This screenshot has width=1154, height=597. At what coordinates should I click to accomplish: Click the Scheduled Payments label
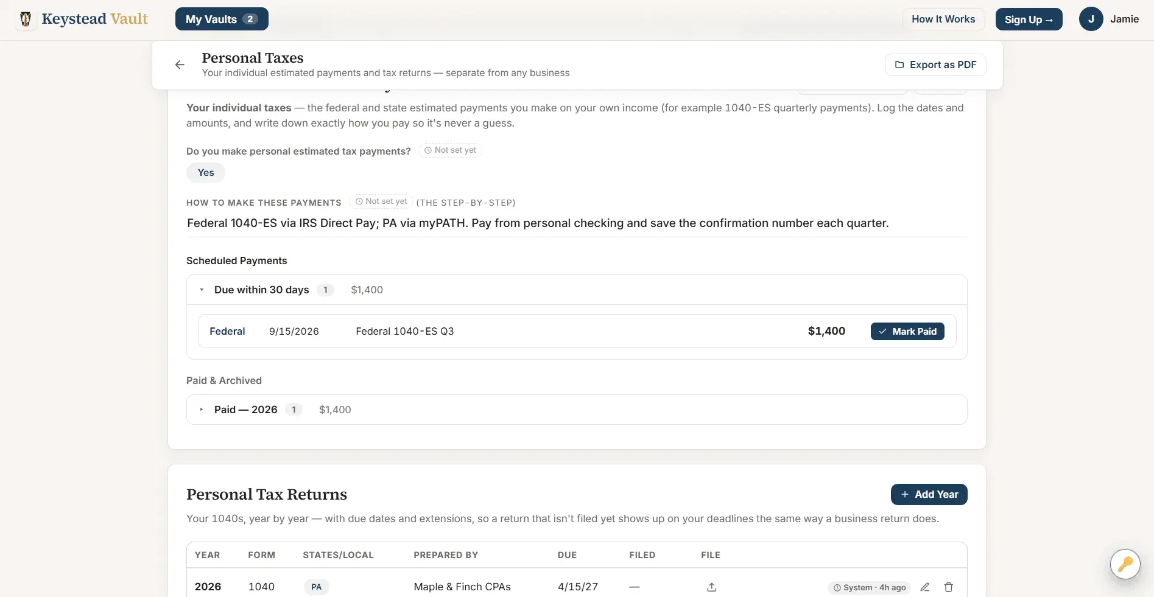[236, 261]
